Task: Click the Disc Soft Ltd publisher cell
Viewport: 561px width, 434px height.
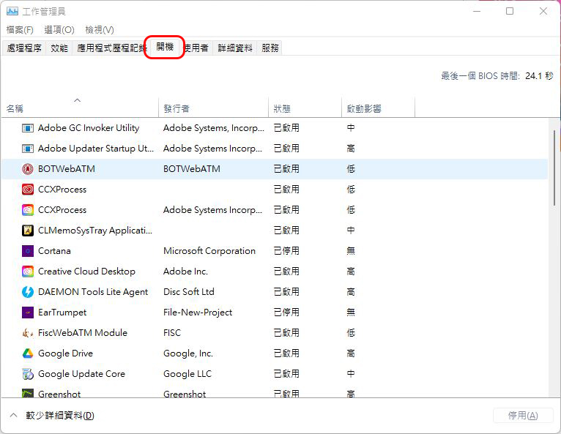Action: (x=189, y=292)
